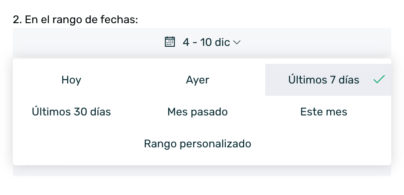Click the down chevron after '4 - 10 dic'

(x=237, y=42)
